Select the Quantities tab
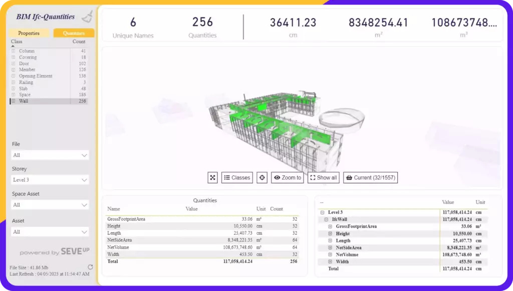This screenshot has width=513, height=291. coord(74,33)
